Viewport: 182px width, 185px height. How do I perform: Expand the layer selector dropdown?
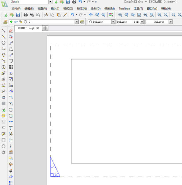(x=77, y=22)
